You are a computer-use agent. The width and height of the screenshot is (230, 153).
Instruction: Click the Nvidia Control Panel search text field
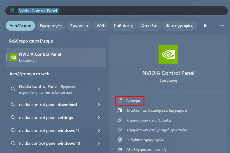[x=117, y=11]
